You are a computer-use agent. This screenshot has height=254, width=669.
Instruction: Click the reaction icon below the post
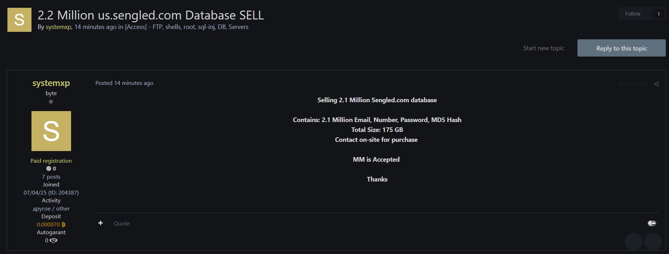(x=652, y=223)
